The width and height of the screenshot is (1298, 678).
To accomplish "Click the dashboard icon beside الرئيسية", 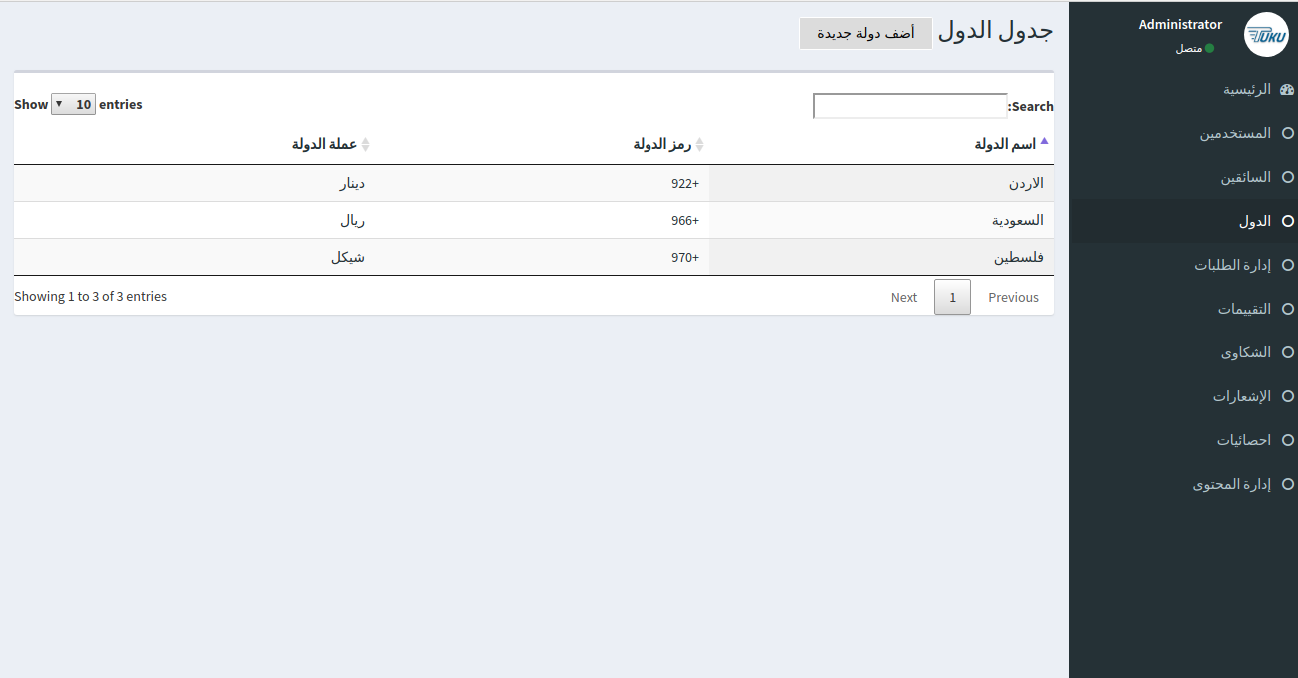I will tap(1287, 89).
